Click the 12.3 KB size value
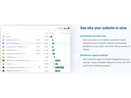This screenshot has width=131, height=98. 46,37
